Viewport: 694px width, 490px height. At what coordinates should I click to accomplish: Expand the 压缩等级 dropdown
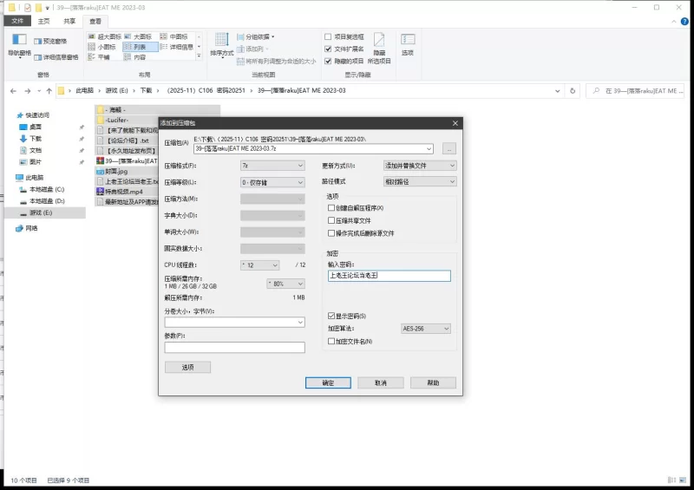click(x=272, y=182)
